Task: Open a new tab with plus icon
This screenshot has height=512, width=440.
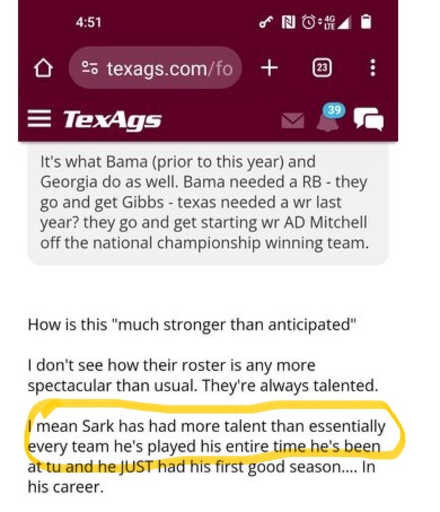Action: coord(270,68)
